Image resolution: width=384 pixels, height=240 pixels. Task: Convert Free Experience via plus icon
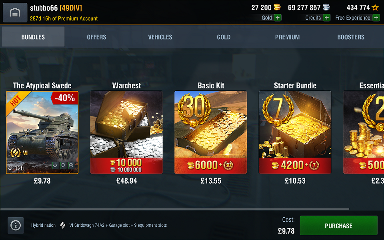[376, 18]
